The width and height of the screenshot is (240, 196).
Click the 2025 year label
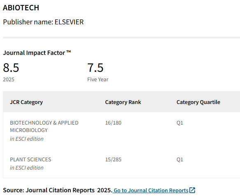pyautogui.click(x=9, y=80)
